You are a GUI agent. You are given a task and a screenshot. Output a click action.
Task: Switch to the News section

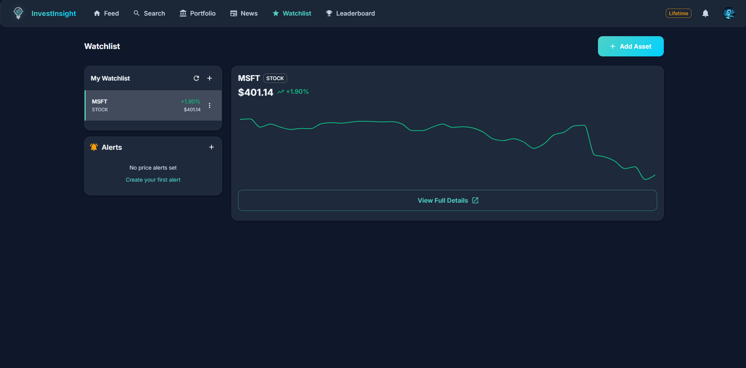(x=244, y=13)
